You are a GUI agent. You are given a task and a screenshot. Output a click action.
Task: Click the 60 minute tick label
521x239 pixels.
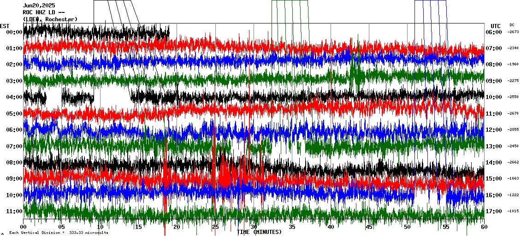(484, 227)
